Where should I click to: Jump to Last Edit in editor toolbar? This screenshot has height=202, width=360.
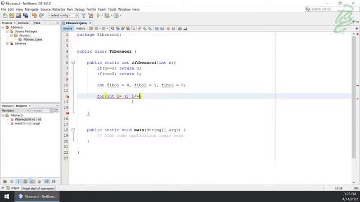tap(91, 29)
